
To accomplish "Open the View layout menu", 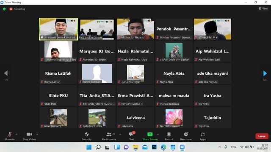I will [x=263, y=8].
